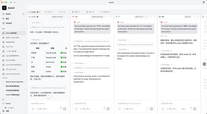Add attachment in 研发 message box
Viewport: 207px width, 114px height.
(163, 109)
